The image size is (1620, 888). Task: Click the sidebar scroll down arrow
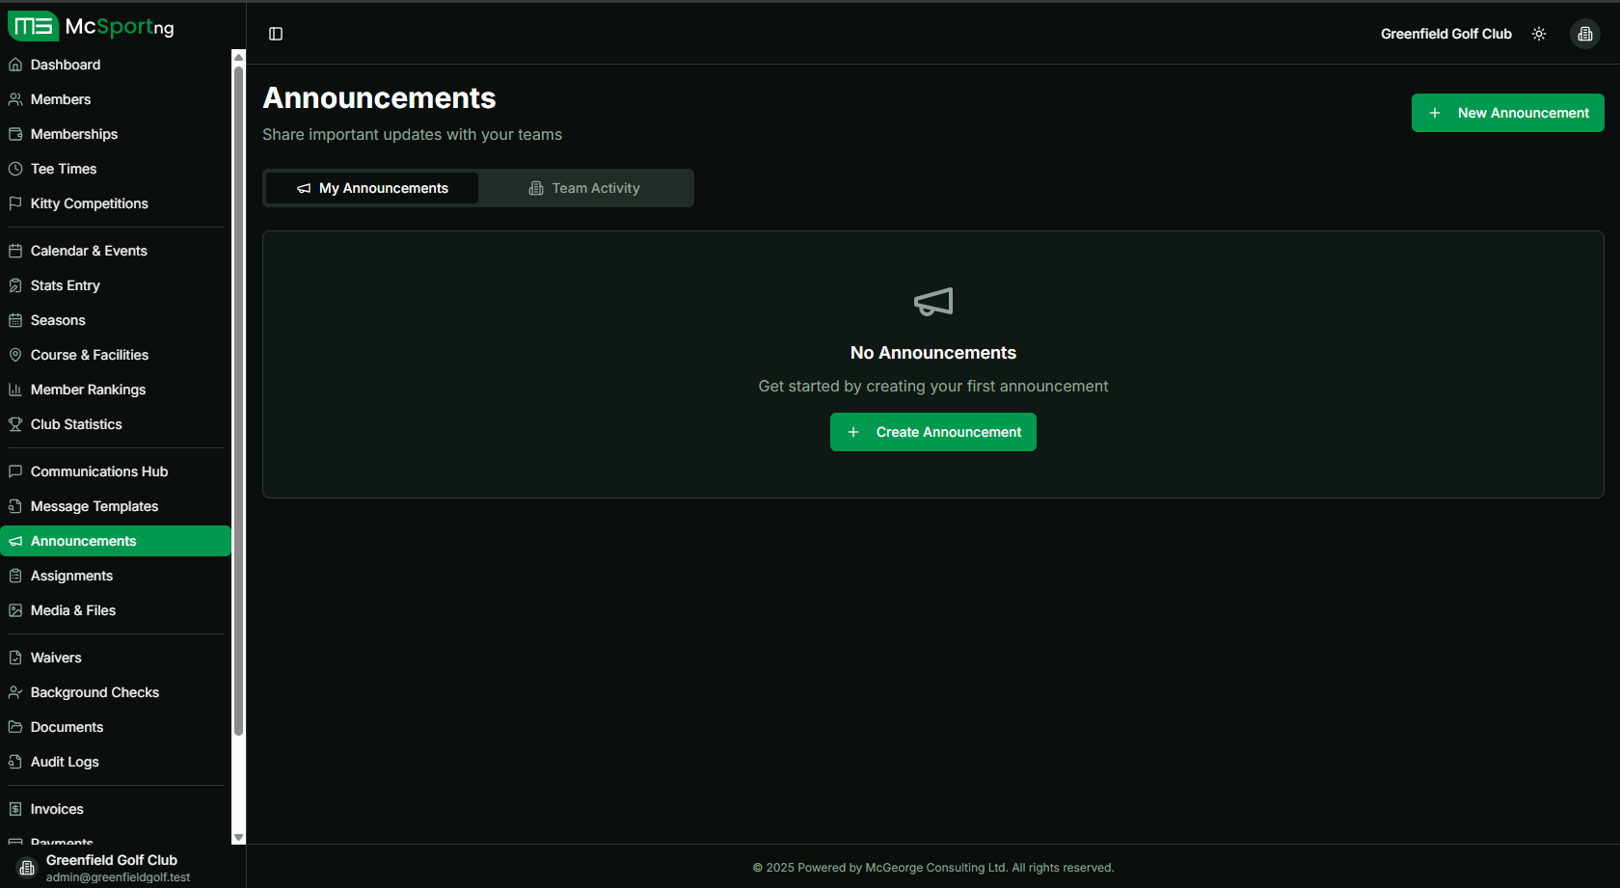(238, 838)
